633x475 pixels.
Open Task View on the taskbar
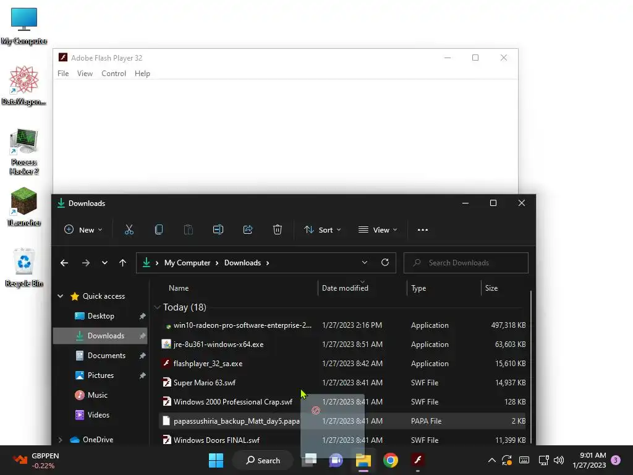[x=310, y=460]
